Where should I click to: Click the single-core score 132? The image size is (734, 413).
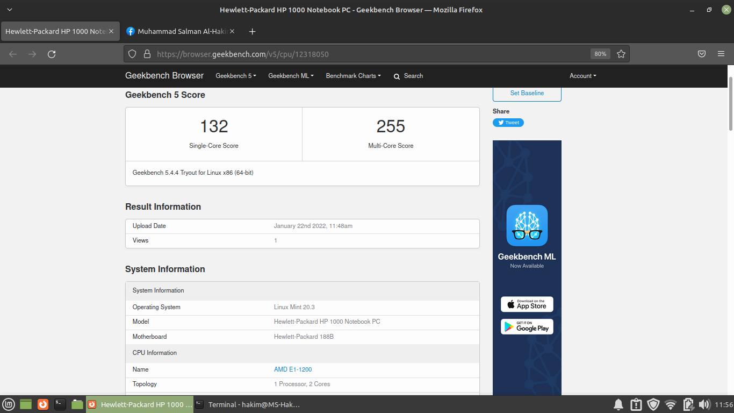214,126
